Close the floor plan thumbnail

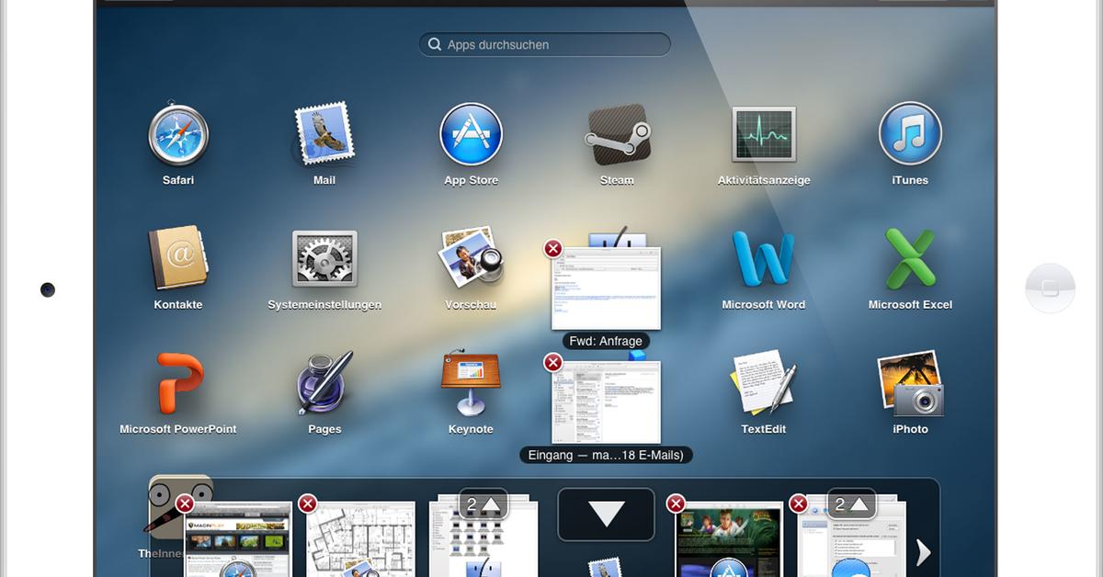point(307,503)
